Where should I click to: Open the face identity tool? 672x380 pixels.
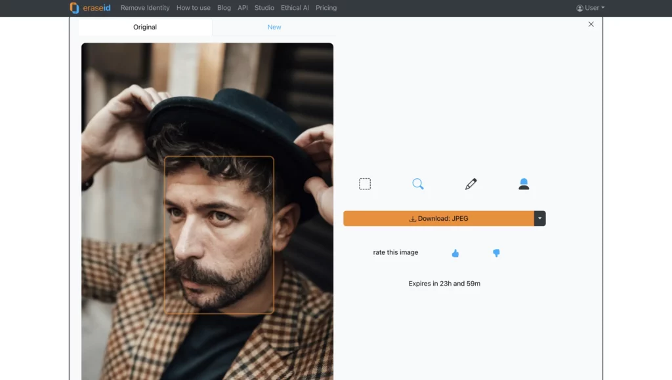pos(524,183)
